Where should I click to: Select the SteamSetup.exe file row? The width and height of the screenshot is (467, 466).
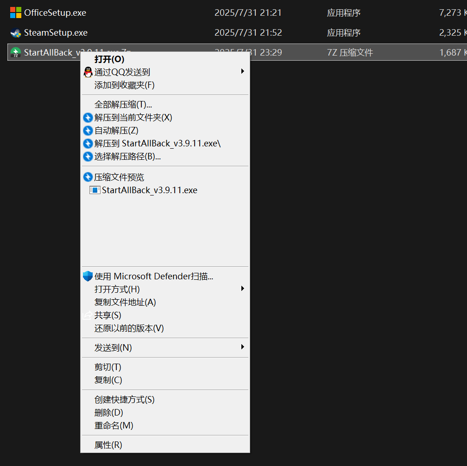pyautogui.click(x=237, y=32)
